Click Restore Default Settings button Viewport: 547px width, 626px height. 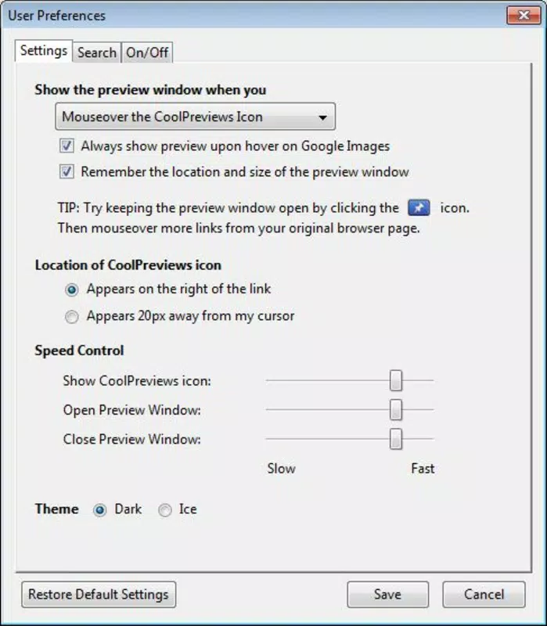point(99,595)
